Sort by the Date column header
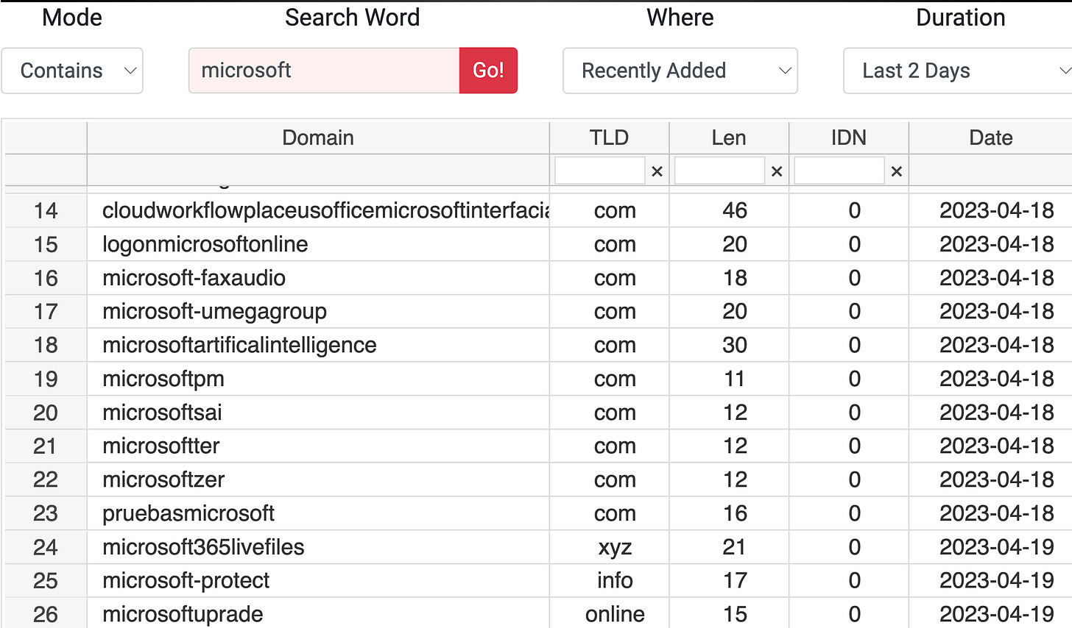1072x628 pixels. [x=990, y=138]
